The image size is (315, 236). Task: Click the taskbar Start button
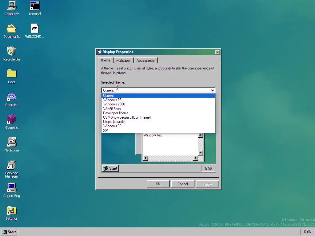[9, 232]
